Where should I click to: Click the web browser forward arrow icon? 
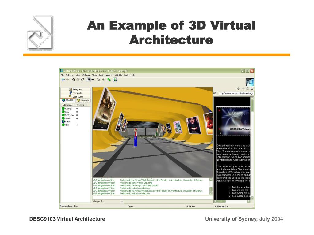coord(243,88)
